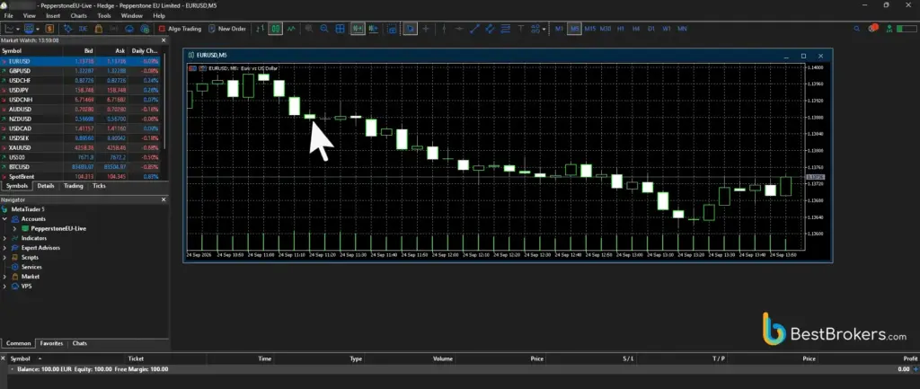Zoom in on the chart

click(x=309, y=28)
